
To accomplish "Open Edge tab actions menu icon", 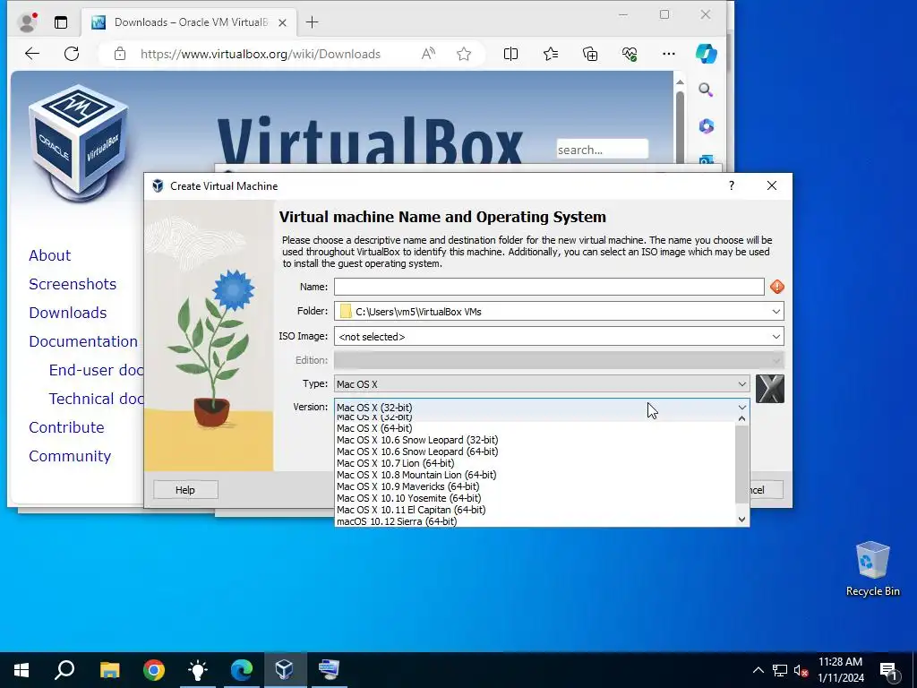I will pyautogui.click(x=61, y=22).
